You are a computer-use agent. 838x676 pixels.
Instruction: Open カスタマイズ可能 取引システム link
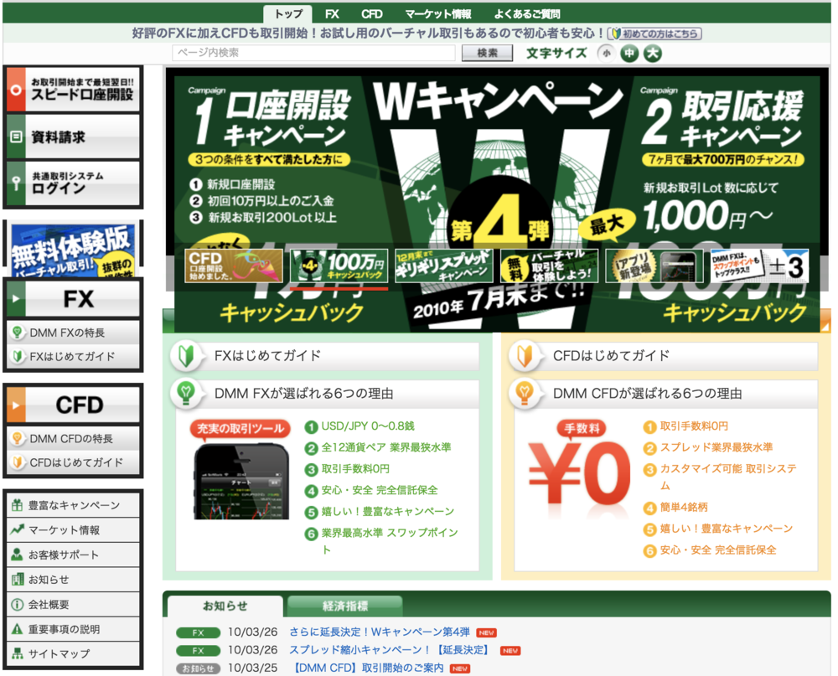pos(728,477)
